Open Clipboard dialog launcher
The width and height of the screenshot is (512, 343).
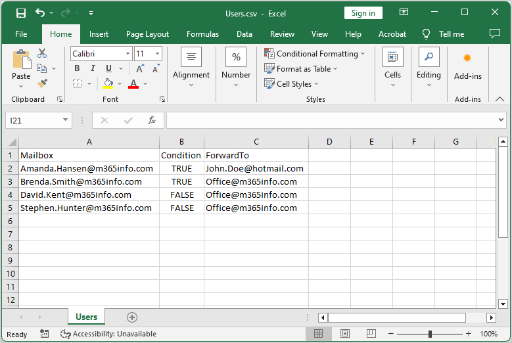point(60,99)
